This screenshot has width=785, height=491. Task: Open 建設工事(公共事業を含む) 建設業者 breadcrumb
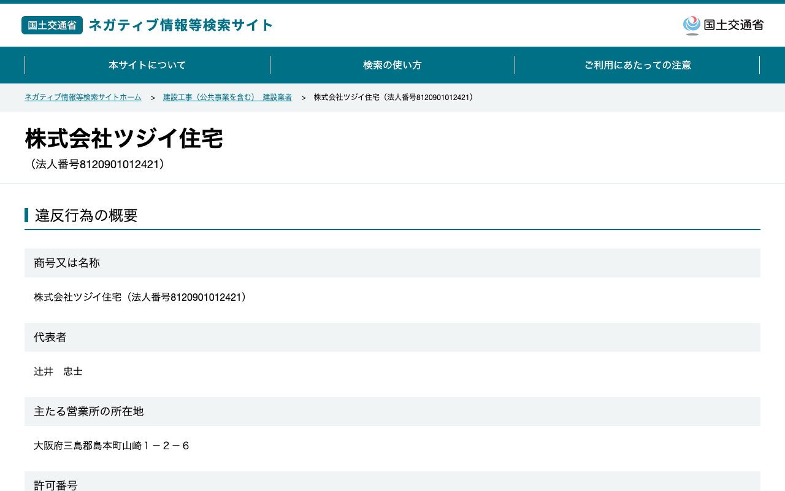tap(228, 98)
